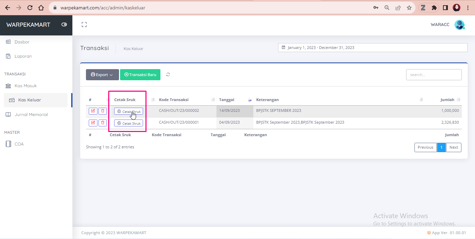The width and height of the screenshot is (475, 239).
Task: Sort by Keterangan column header
Action: [268, 100]
